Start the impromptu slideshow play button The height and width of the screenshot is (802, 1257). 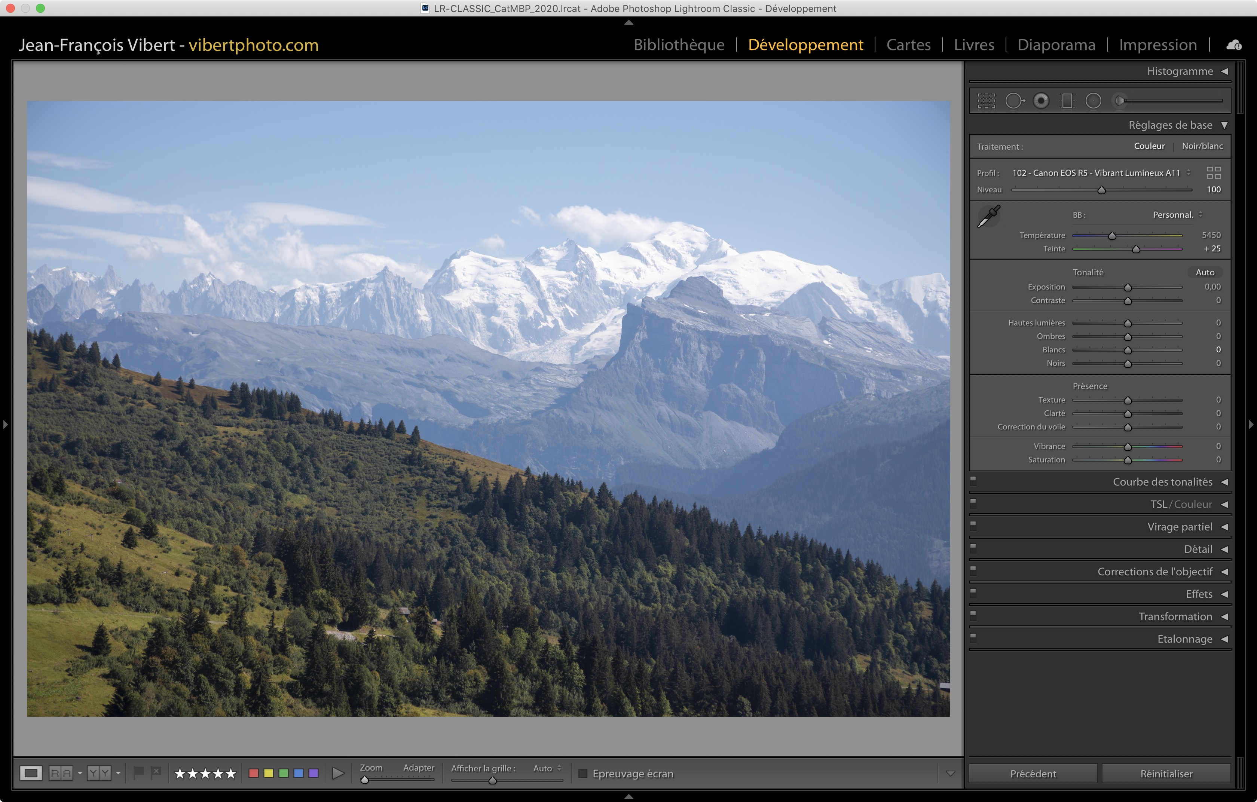pyautogui.click(x=338, y=773)
